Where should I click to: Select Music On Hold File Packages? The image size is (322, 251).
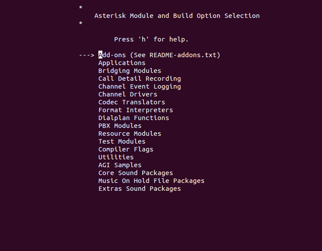(x=151, y=181)
